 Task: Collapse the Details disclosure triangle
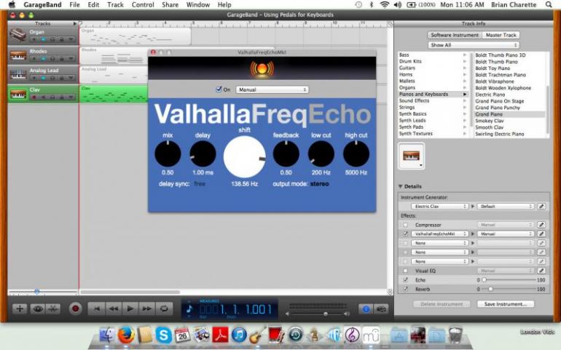[401, 186]
